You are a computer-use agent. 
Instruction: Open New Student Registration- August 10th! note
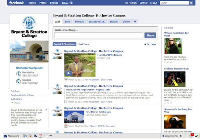(88, 90)
